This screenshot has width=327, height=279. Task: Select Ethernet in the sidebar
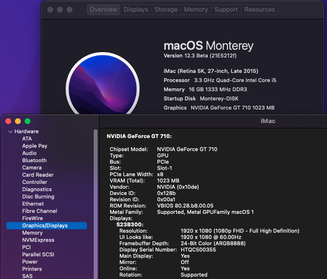pyautogui.click(x=33, y=204)
